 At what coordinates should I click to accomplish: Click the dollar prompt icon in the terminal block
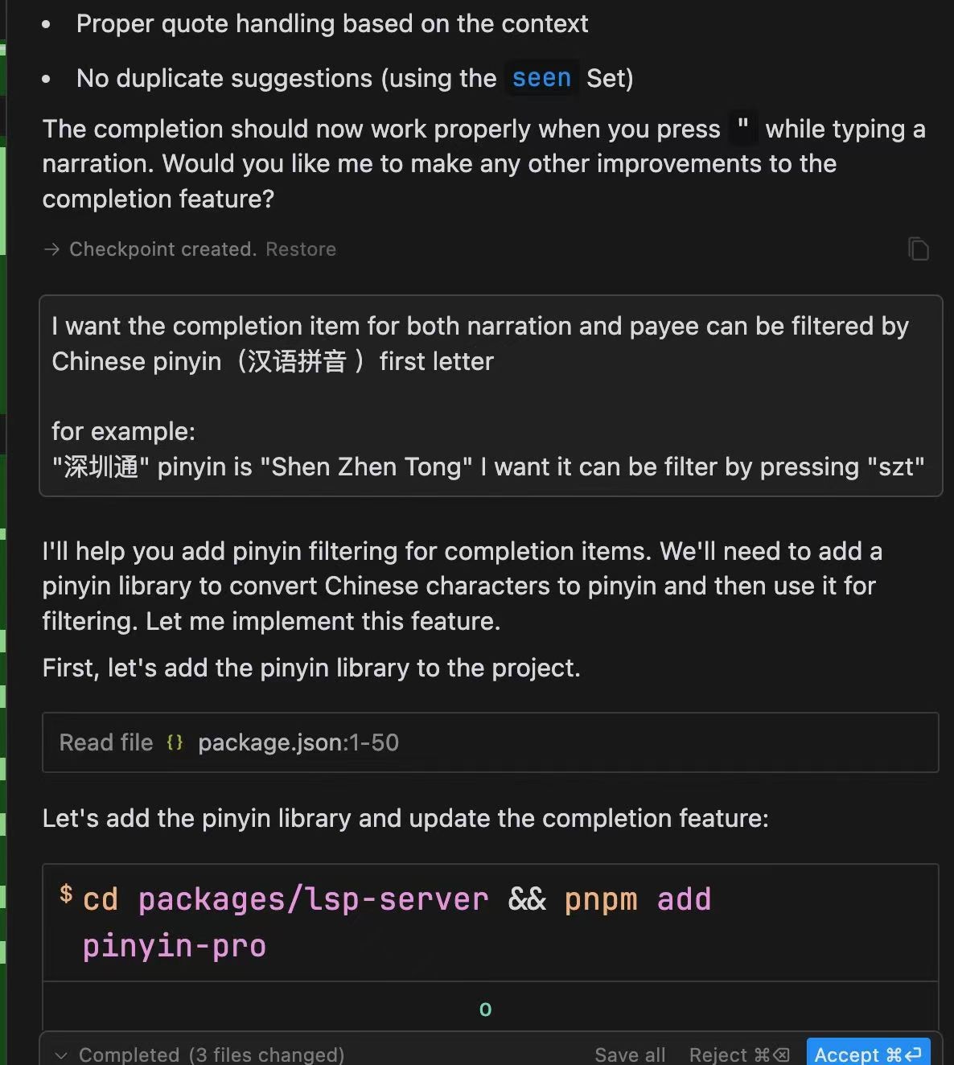point(66,894)
